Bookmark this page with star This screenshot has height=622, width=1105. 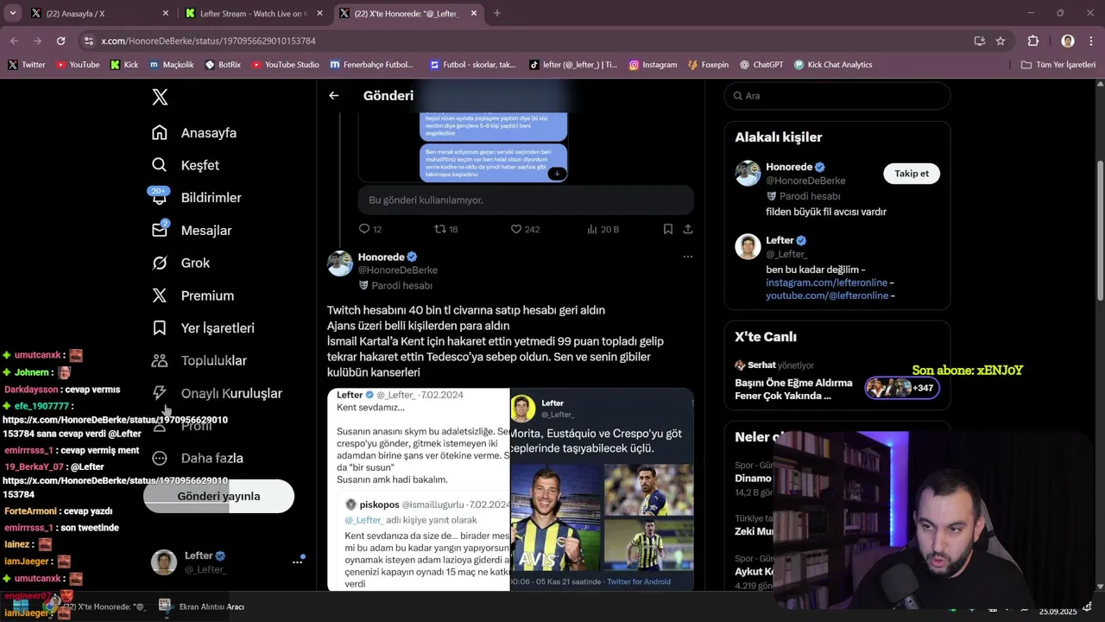click(x=1001, y=41)
